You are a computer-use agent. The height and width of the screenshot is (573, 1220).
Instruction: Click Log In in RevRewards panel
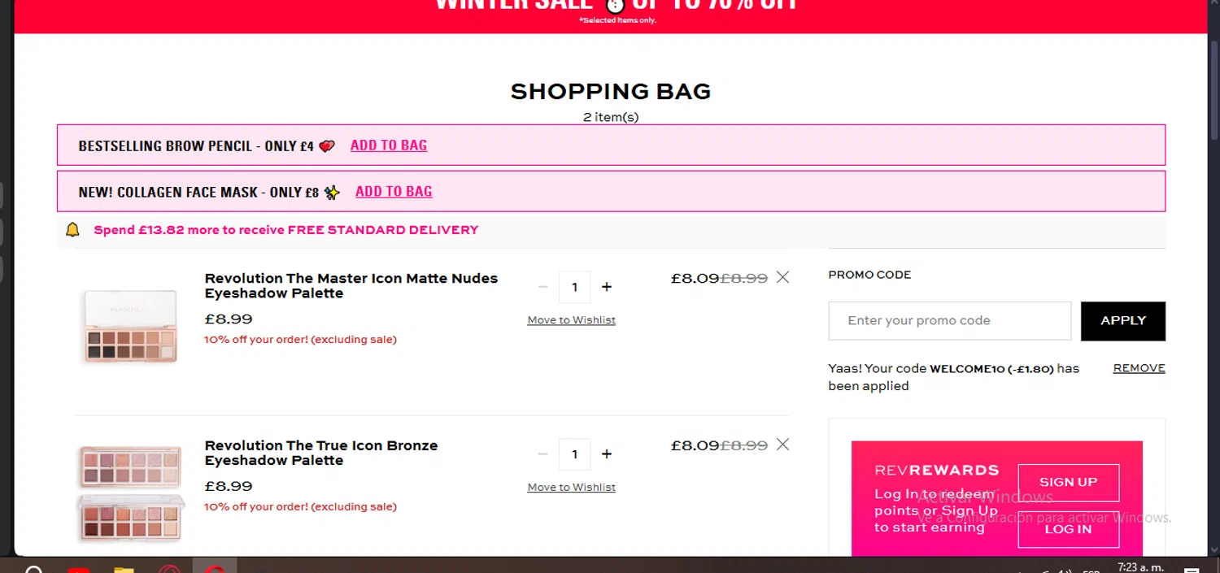(1068, 529)
